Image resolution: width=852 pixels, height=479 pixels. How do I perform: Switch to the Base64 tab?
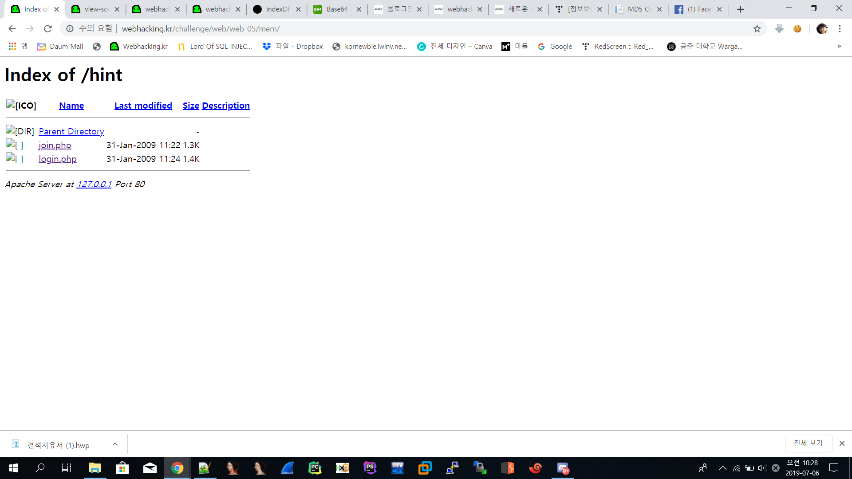click(x=337, y=9)
